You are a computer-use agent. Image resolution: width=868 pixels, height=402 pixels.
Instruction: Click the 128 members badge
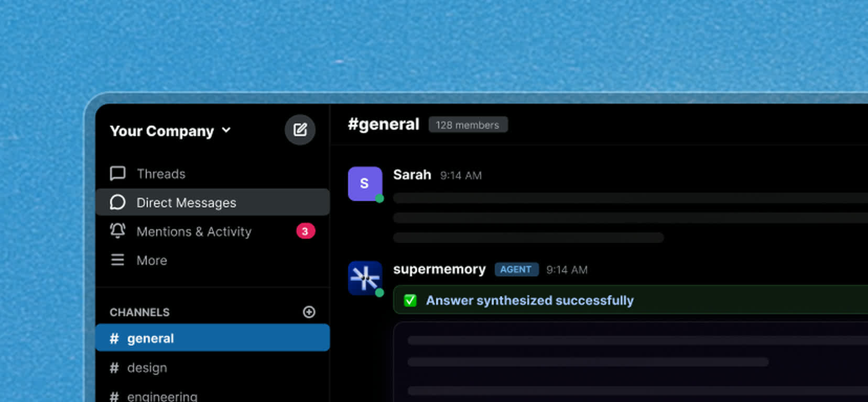click(x=468, y=125)
